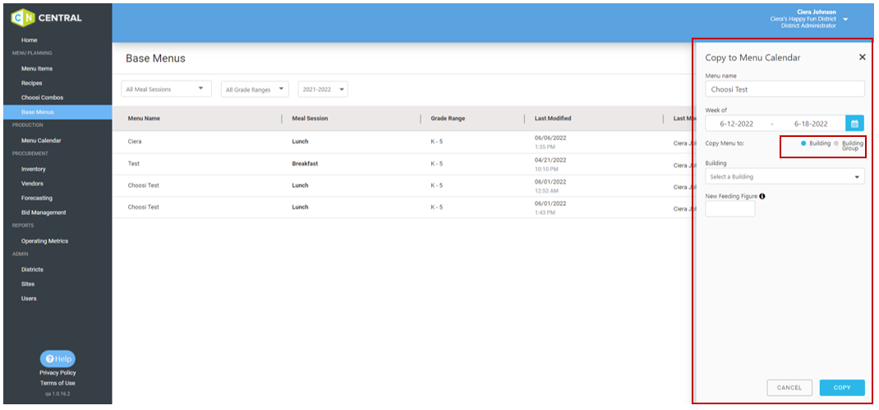
Task: Select the Building Group radio option
Action: pyautogui.click(x=836, y=143)
